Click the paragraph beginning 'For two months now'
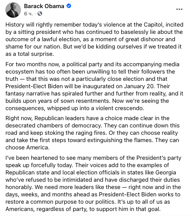This screenshot has width=191, height=216. pyautogui.click(x=94, y=86)
